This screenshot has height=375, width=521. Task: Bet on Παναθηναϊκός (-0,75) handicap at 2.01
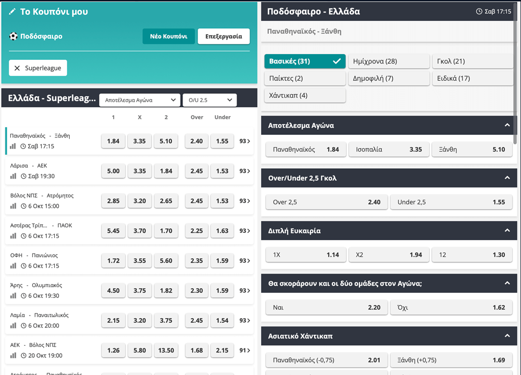[x=327, y=360]
